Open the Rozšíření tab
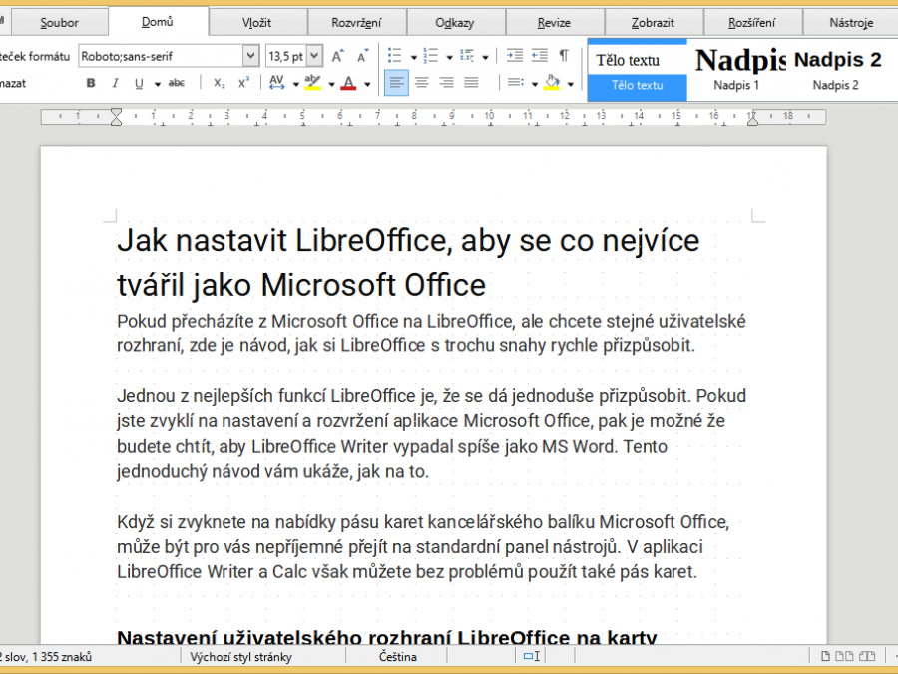Image resolution: width=898 pixels, height=674 pixels. (x=752, y=23)
